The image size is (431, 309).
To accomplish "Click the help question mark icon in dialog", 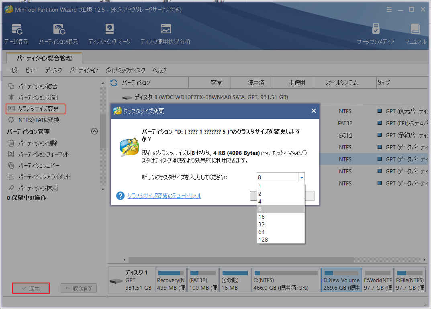I will tap(121, 195).
